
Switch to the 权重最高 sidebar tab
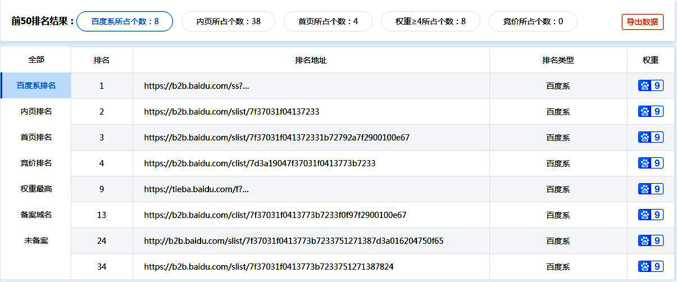(x=36, y=189)
